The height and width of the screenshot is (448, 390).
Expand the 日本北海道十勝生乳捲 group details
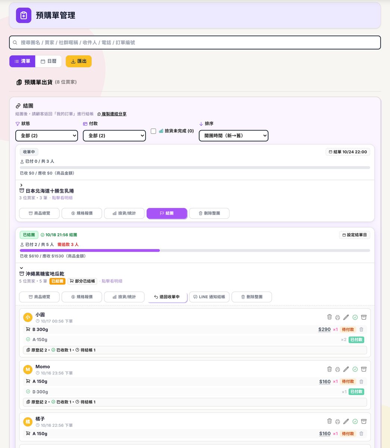21,185
